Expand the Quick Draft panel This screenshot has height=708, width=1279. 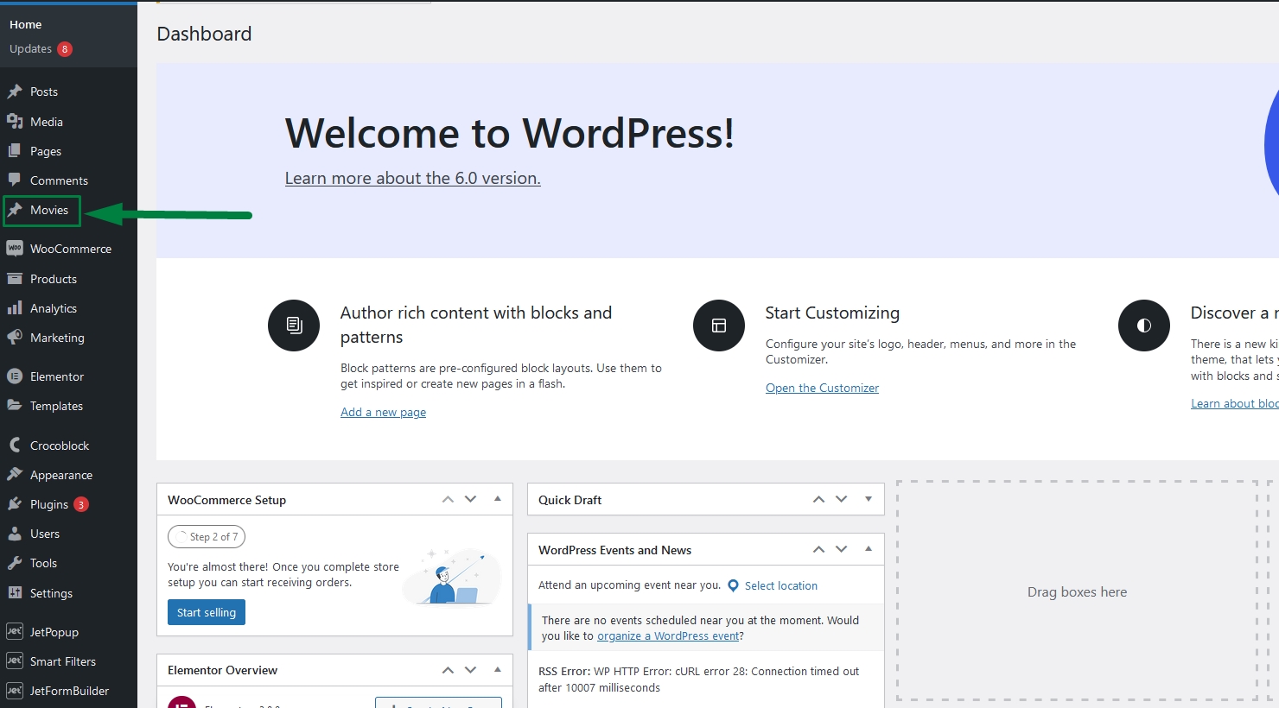pos(869,499)
